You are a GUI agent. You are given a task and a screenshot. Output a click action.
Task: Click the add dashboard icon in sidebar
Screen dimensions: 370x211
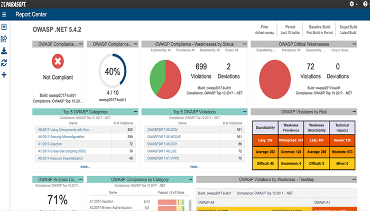pos(4,27)
